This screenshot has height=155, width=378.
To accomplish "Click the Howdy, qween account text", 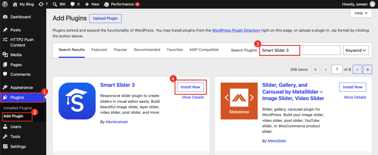I will [355, 4].
